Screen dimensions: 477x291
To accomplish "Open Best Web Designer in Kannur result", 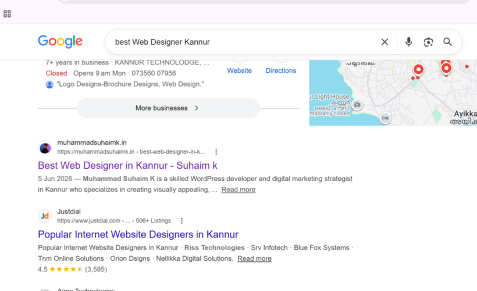I will coord(127,165).
